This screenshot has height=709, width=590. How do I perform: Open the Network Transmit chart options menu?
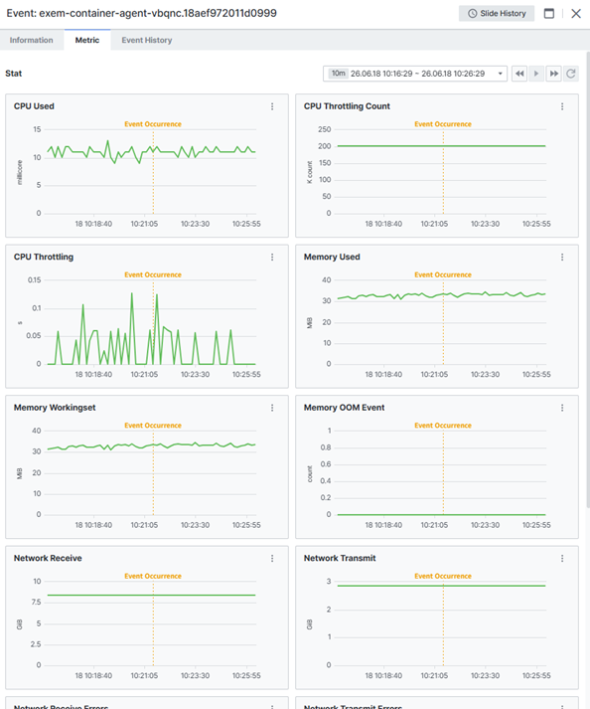coord(562,558)
